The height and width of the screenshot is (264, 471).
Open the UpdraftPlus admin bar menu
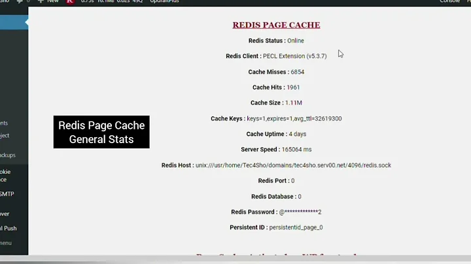(164, 1)
